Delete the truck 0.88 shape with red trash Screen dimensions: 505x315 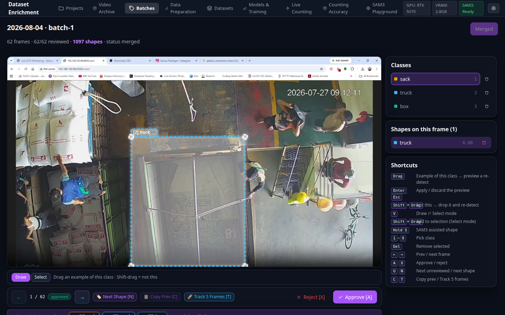click(x=484, y=143)
